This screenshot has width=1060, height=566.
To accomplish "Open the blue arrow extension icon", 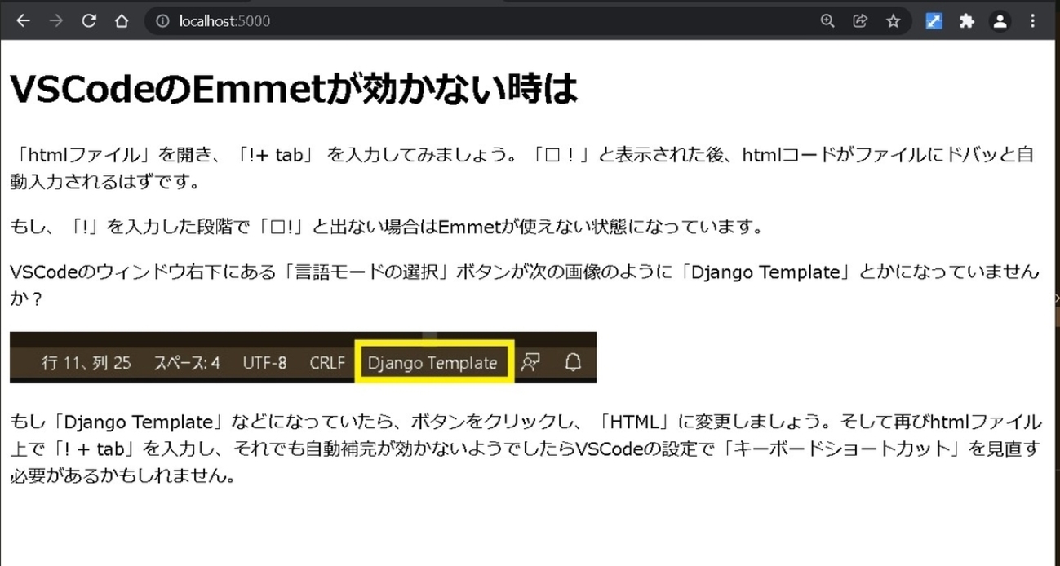I will tap(934, 22).
